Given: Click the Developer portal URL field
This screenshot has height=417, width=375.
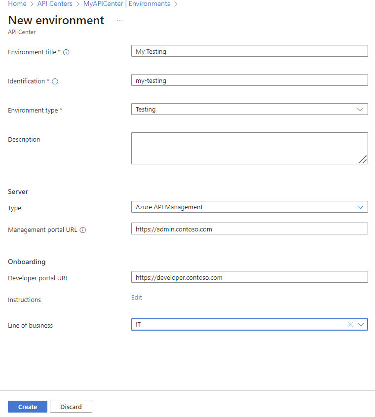Looking at the screenshot, I should point(249,277).
